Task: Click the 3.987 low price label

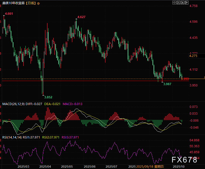Action: pyautogui.click(x=167, y=84)
